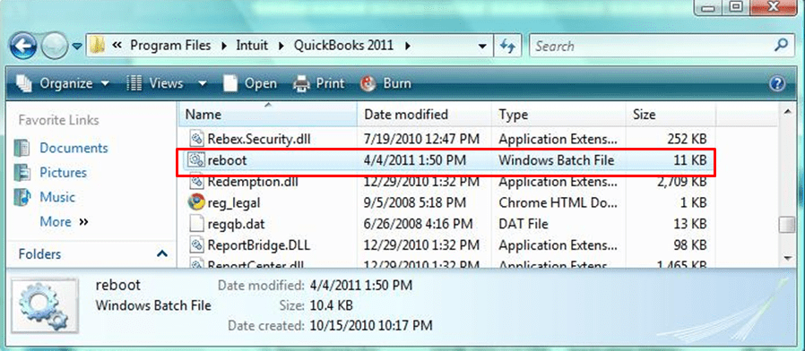Expand arrow after Intuit in path
Viewport: 805px width, 351px height.
pyautogui.click(x=281, y=47)
